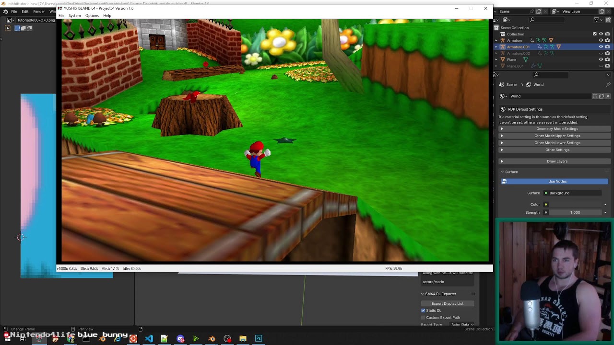
Task: Expand Draw Layers section
Action: (554, 161)
